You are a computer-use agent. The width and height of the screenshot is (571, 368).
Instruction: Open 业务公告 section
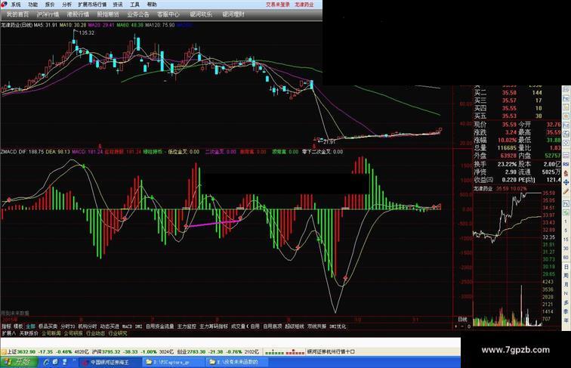138,14
